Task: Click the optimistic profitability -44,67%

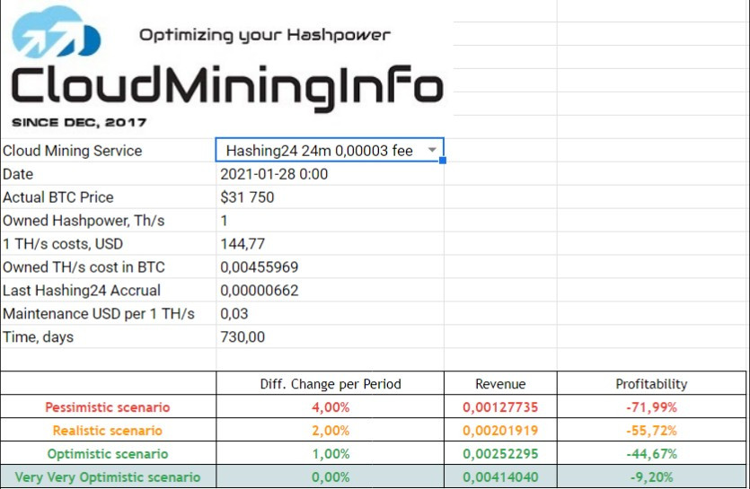Action: point(651,454)
